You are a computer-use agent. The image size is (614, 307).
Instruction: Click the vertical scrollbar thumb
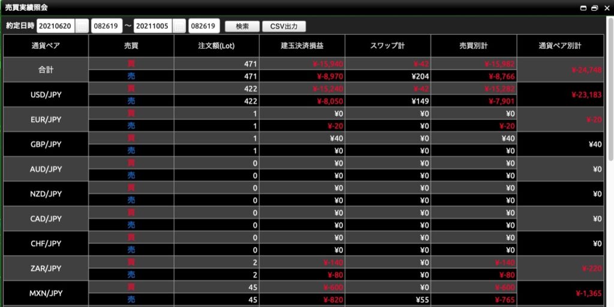(610, 88)
